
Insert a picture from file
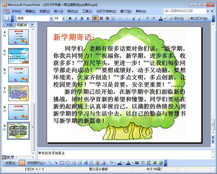103,163
